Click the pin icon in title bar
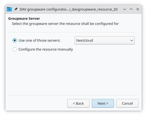The width and height of the screenshot is (147, 116). pos(16,9)
